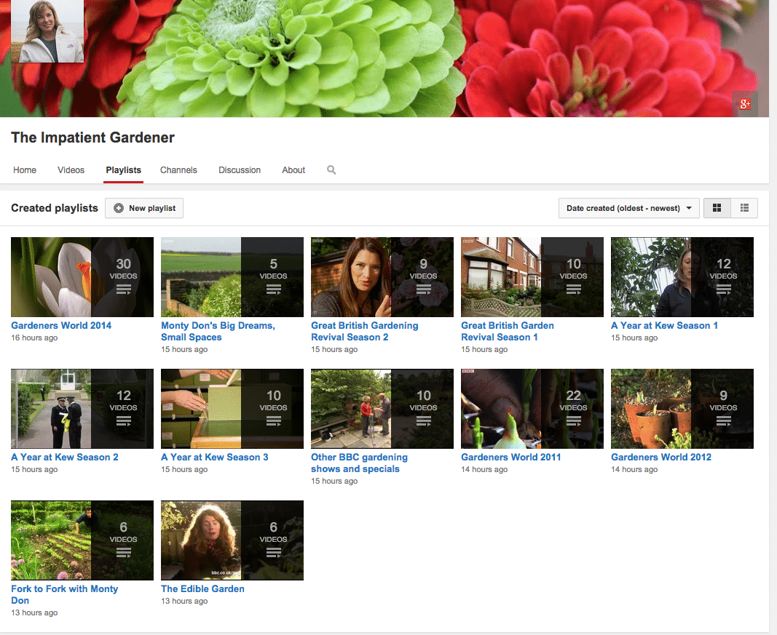This screenshot has width=777, height=635.
Task: Open A Year at Kew Season 1 link
Action: pos(665,325)
